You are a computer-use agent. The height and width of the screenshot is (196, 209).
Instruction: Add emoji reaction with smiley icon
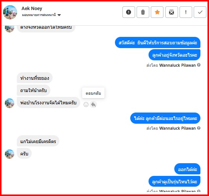[x=86, y=105]
